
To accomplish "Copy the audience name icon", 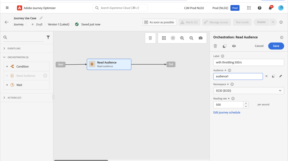I will (273, 76).
